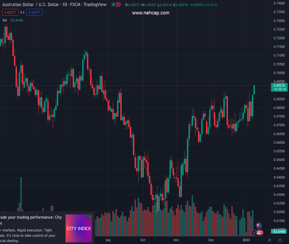Click the purple lightning bolt event icon
This screenshot has height=244, width=289.
pyautogui.click(x=254, y=233)
